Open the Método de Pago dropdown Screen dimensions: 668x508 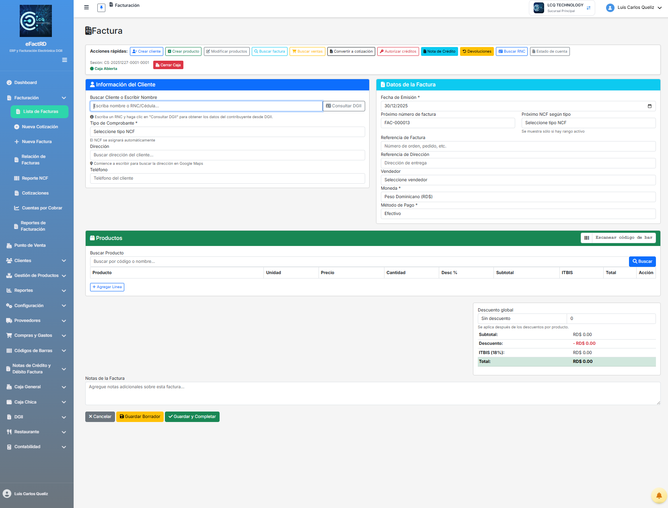click(x=518, y=214)
